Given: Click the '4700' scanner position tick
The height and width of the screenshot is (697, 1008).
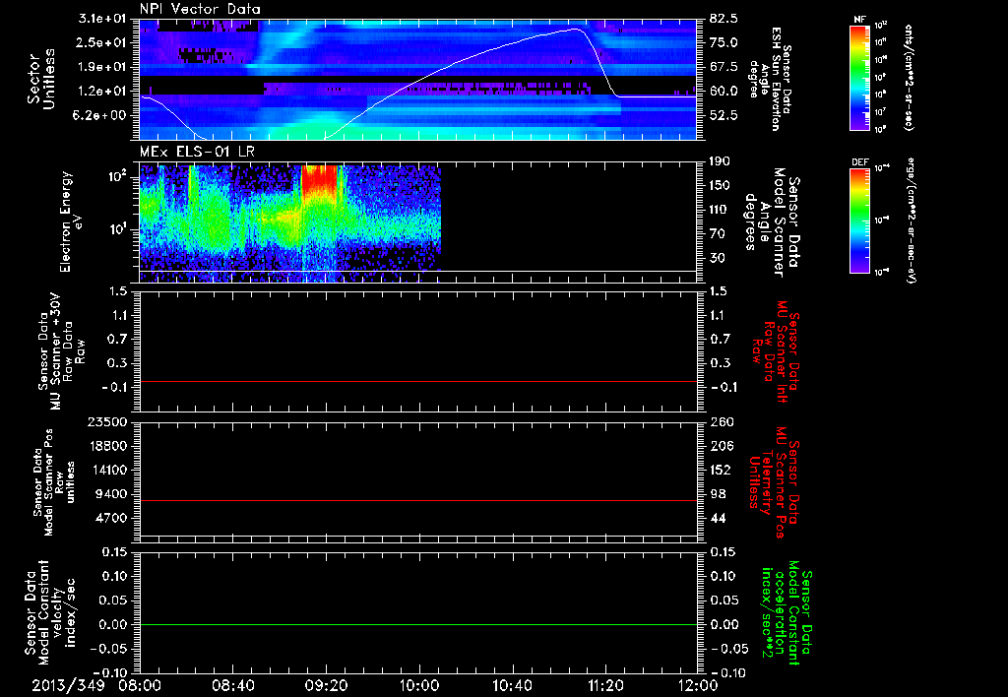Looking at the screenshot, I should [x=112, y=518].
